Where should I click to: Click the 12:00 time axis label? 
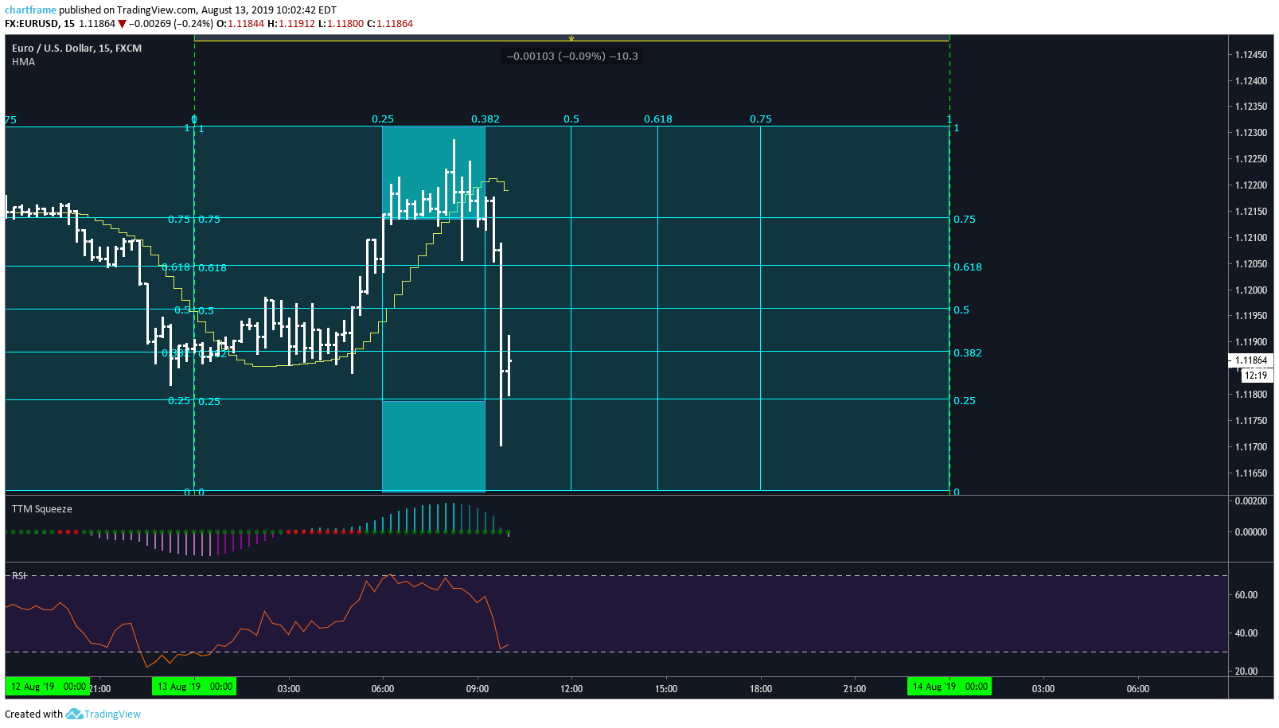tap(571, 689)
